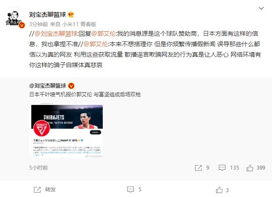View the Chiba Jets screenshot thumbnail
This screenshot has height=197, width=272.
click(x=67, y=131)
